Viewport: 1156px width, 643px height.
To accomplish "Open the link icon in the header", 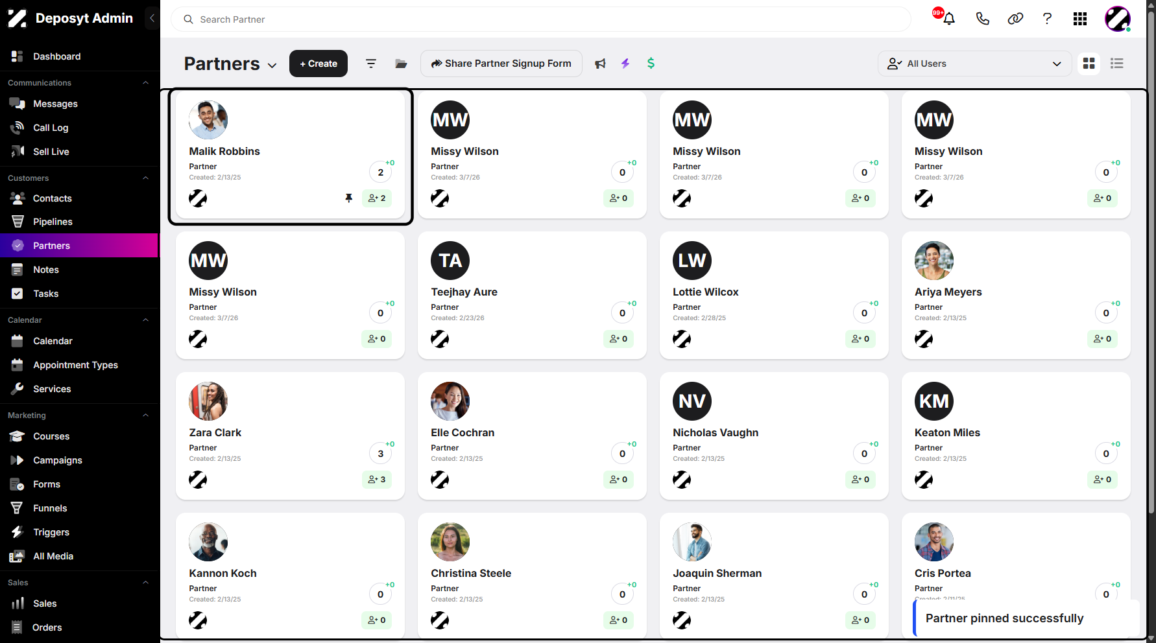I will click(1015, 19).
